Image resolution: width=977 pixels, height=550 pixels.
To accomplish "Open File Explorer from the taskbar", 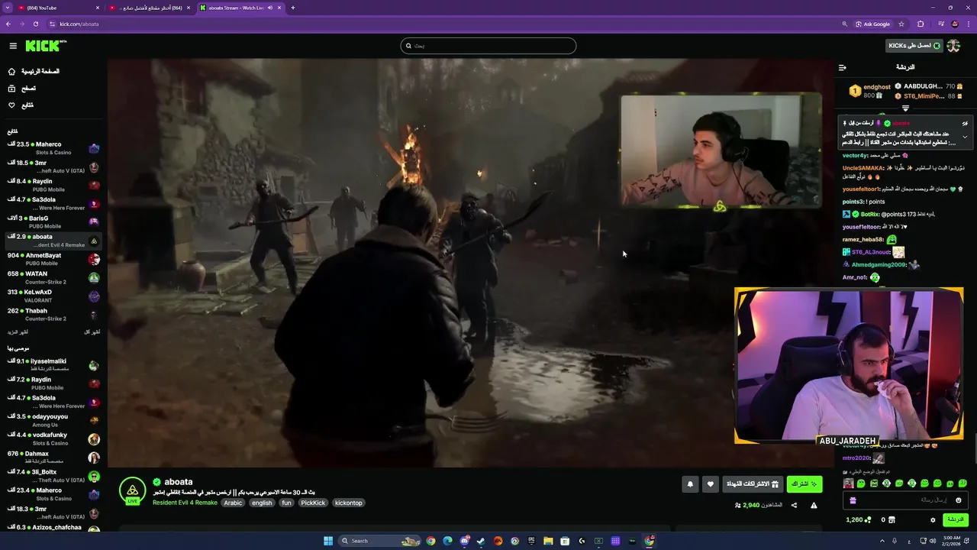I will 548,541.
